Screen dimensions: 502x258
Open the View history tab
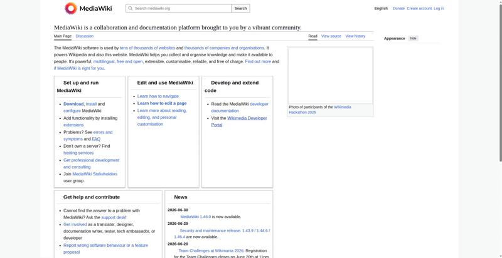coord(355,36)
